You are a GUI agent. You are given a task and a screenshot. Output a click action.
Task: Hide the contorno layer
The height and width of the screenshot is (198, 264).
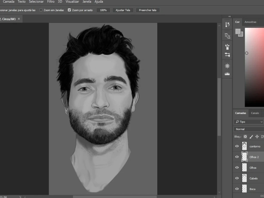coord(237,146)
